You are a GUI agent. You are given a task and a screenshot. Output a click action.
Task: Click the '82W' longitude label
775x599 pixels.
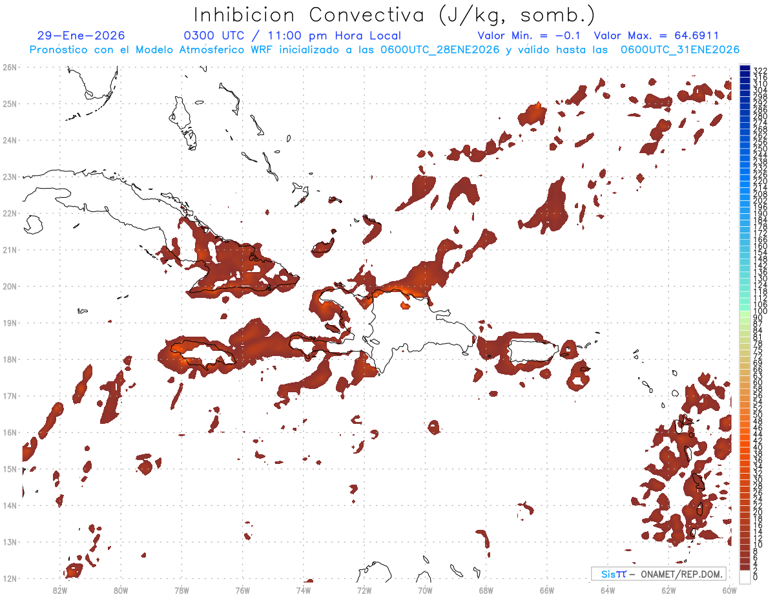coord(60,590)
